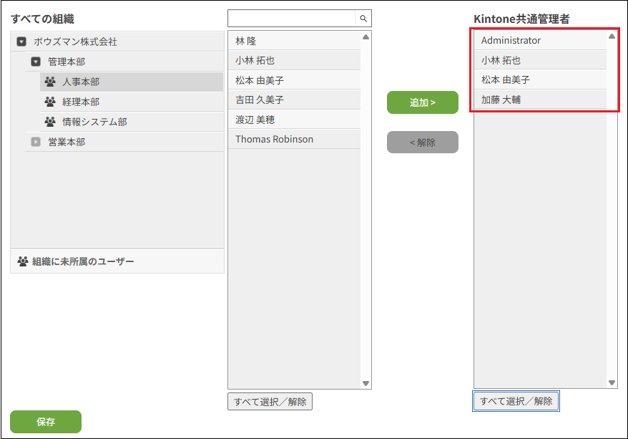Select 人事本部 in the organization tree
This screenshot has width=628, height=439.
132,82
